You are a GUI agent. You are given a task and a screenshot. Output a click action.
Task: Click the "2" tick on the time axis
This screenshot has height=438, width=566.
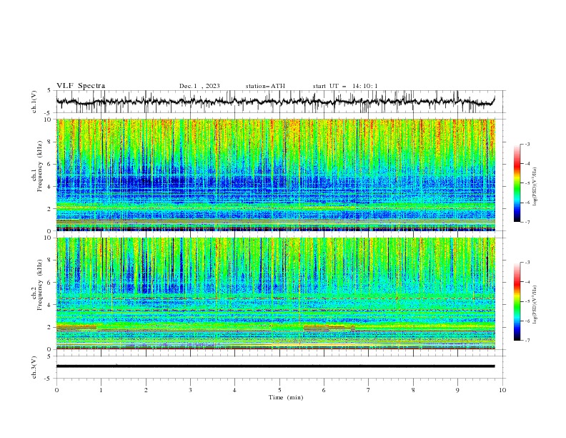[x=146, y=390]
